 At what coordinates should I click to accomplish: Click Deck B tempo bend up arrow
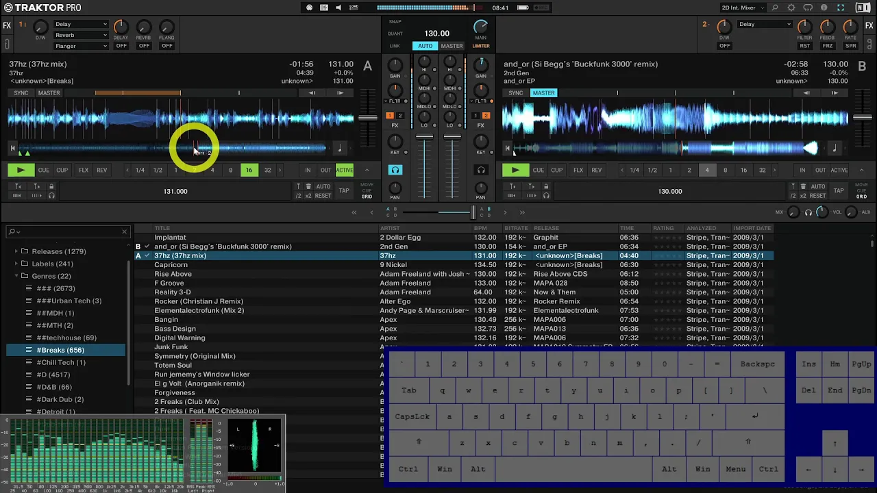835,92
